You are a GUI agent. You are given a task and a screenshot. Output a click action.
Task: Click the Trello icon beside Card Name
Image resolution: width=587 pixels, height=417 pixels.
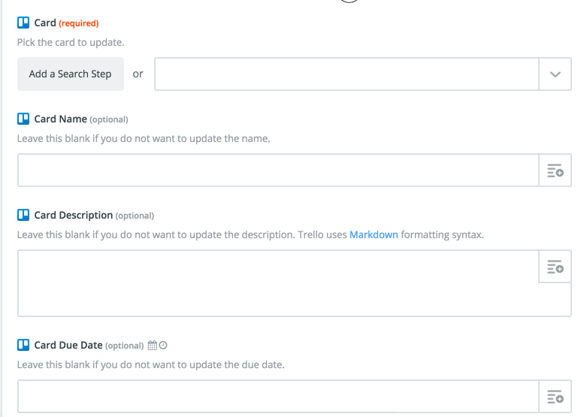(23, 119)
